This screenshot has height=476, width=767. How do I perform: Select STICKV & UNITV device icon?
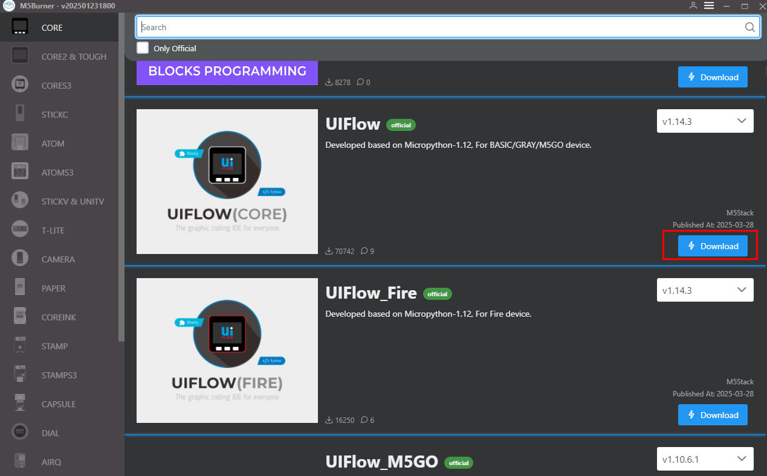(20, 201)
